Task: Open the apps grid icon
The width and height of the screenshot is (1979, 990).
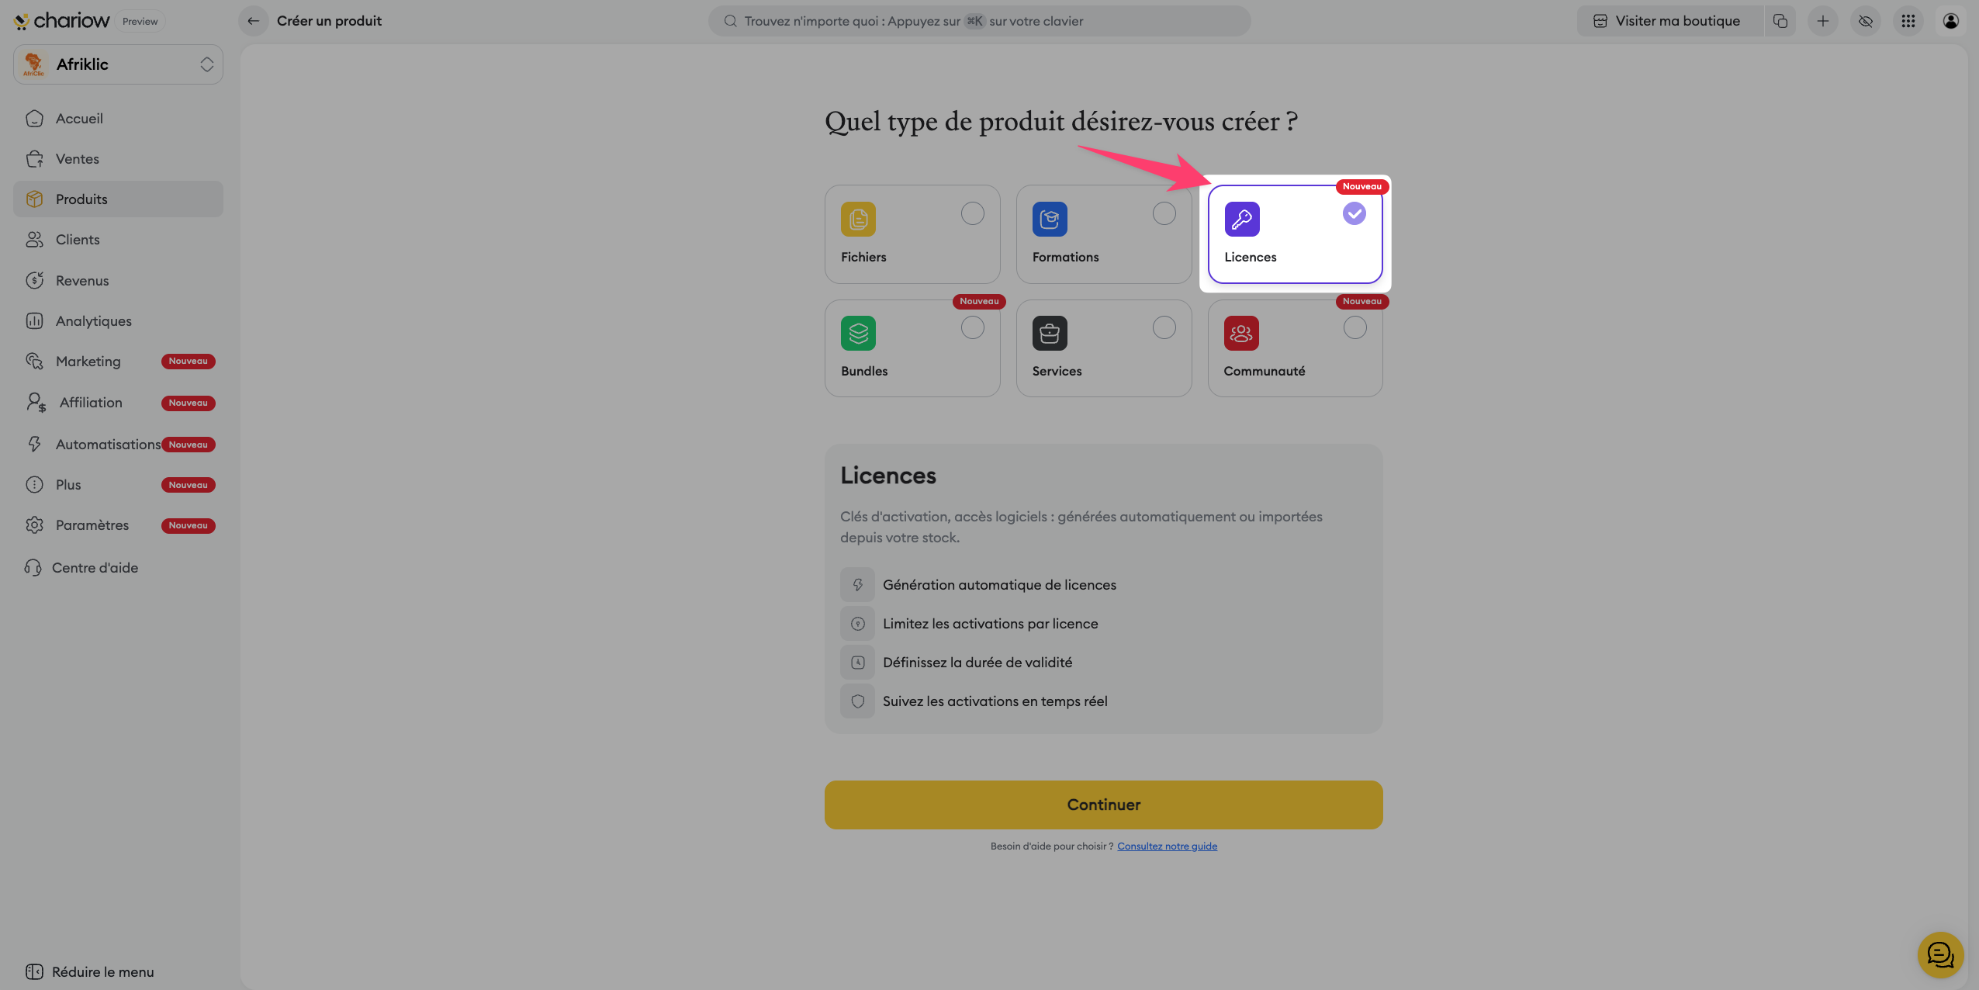Action: coord(1908,21)
